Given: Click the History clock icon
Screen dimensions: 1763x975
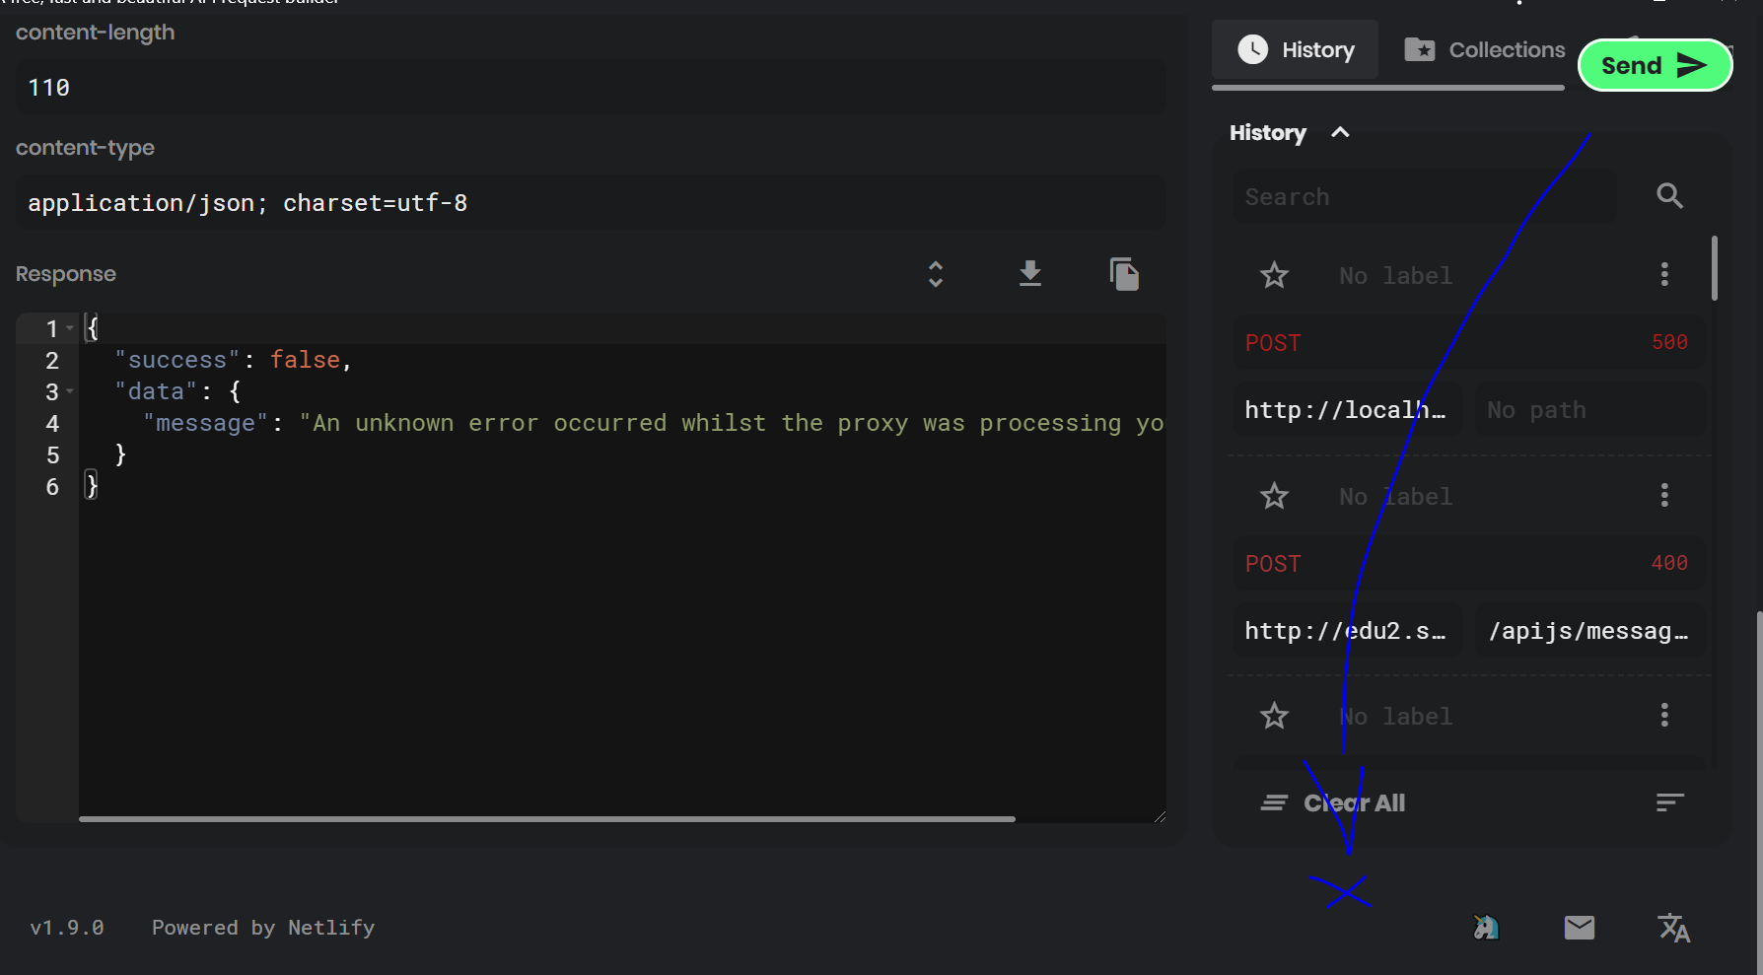Looking at the screenshot, I should pos(1252,49).
